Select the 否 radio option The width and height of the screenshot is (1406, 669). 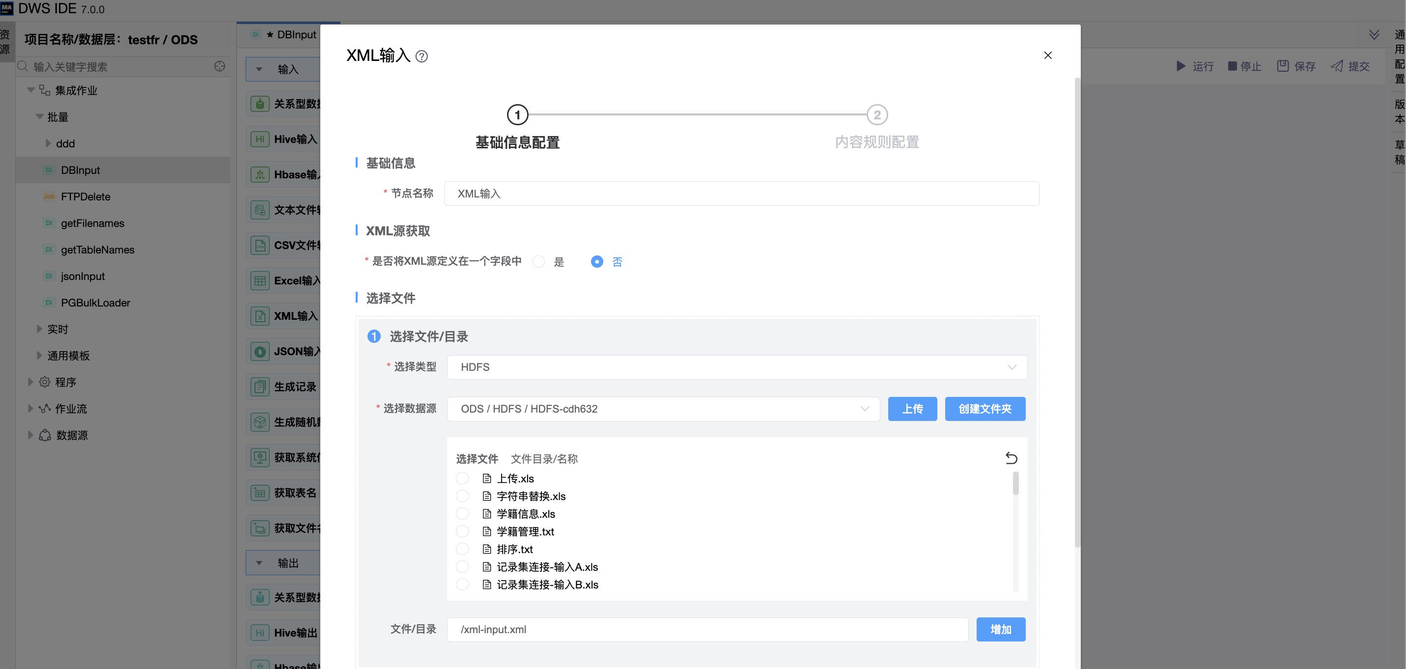(x=597, y=262)
